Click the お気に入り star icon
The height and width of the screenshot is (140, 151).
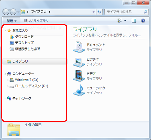(x=9, y=31)
